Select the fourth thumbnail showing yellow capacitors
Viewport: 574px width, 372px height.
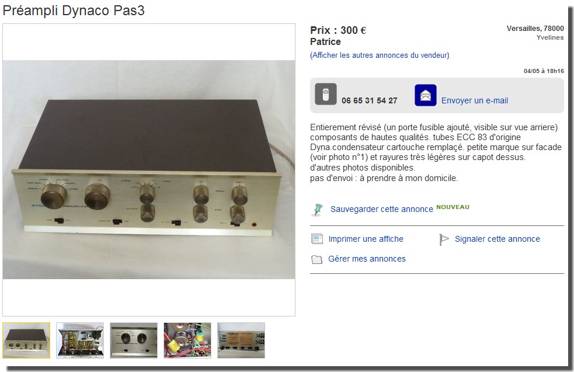[187, 340]
